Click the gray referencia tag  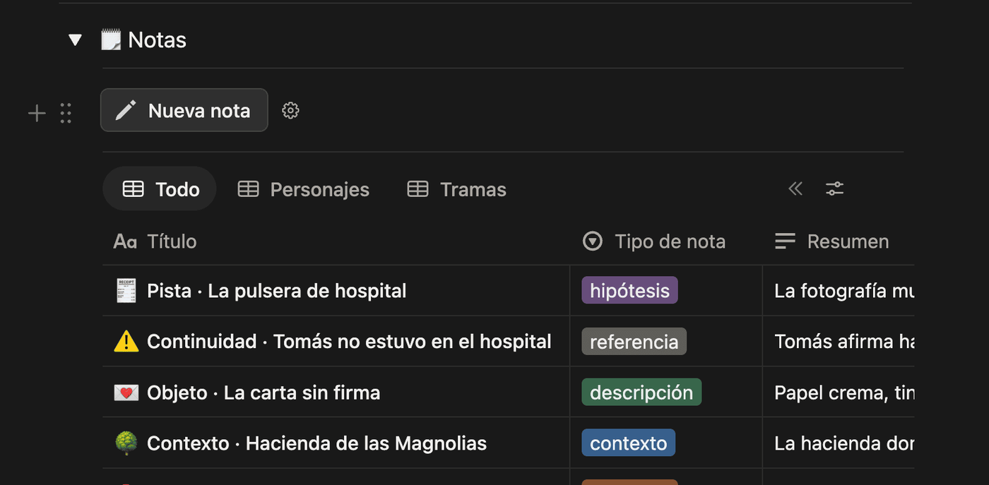(634, 341)
